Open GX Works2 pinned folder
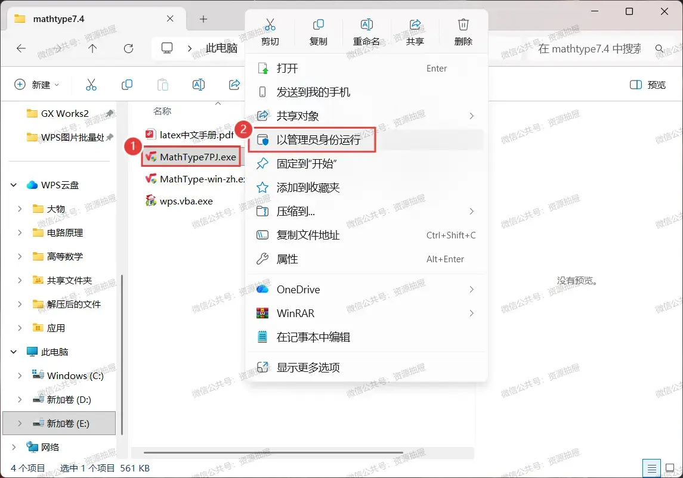Screen dimensions: 683x478 [x=64, y=114]
